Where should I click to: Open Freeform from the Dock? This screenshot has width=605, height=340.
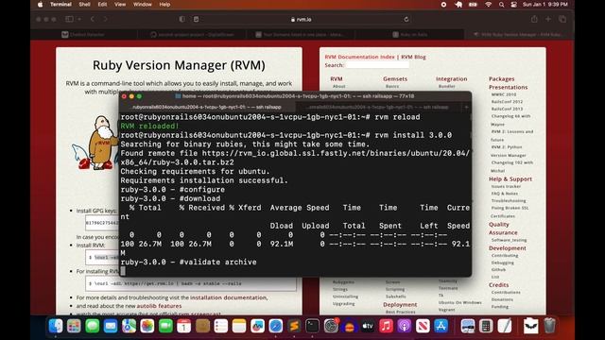(x=257, y=326)
